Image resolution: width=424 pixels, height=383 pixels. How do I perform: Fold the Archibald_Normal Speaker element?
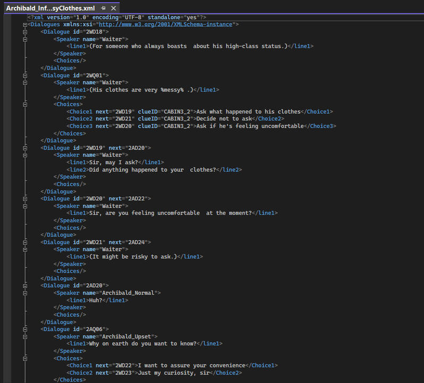tap(24, 293)
